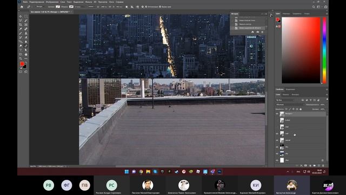The image size is (346, 195).
Task: Swap foreground and background colors
Action: (26, 63)
